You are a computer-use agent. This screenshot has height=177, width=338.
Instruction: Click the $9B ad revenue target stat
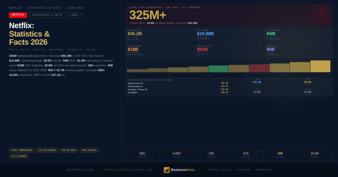point(280,155)
